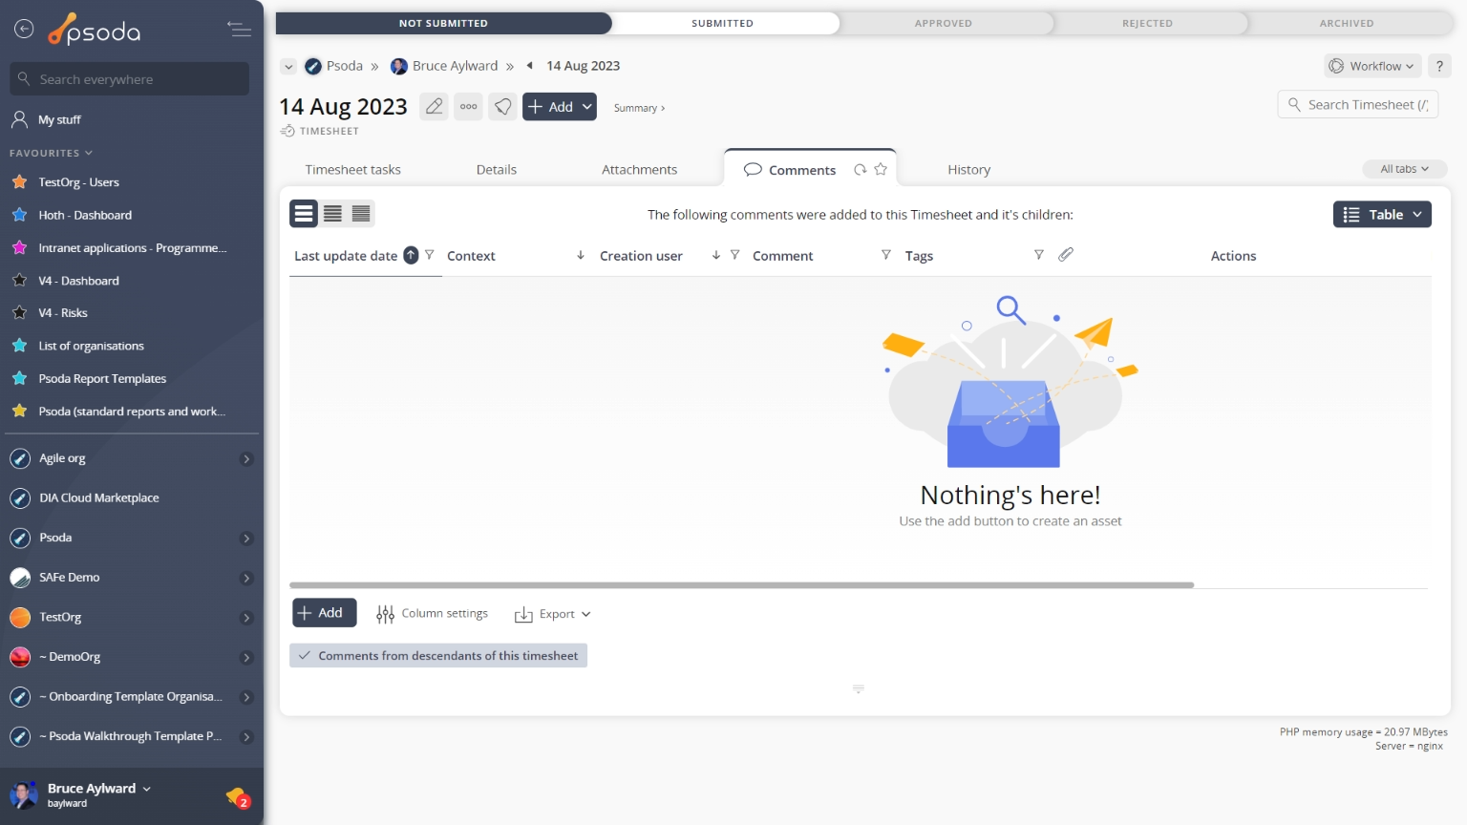Open the V4 - Dashboard favourite
This screenshot has width=1467, height=825.
pyautogui.click(x=78, y=281)
